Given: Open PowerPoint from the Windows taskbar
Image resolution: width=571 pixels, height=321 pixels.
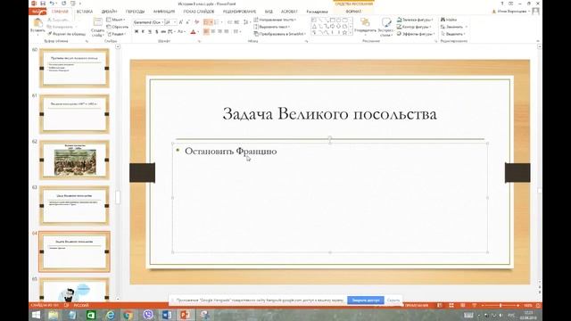Looking at the screenshot, I should [185, 315].
